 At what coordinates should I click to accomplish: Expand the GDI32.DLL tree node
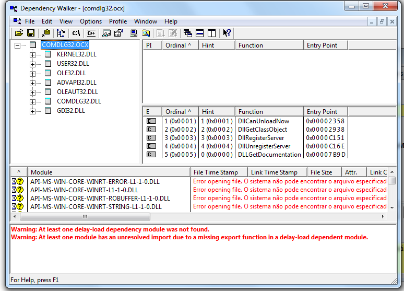pos(32,111)
